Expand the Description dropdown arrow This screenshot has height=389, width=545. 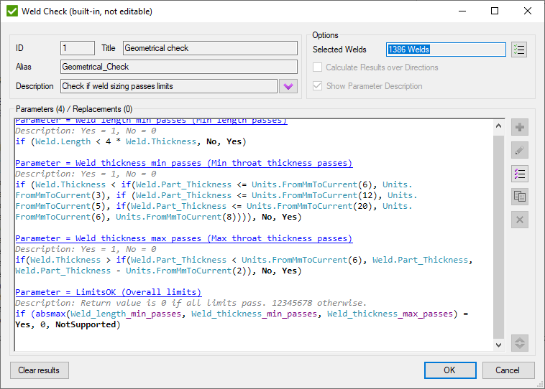point(288,86)
